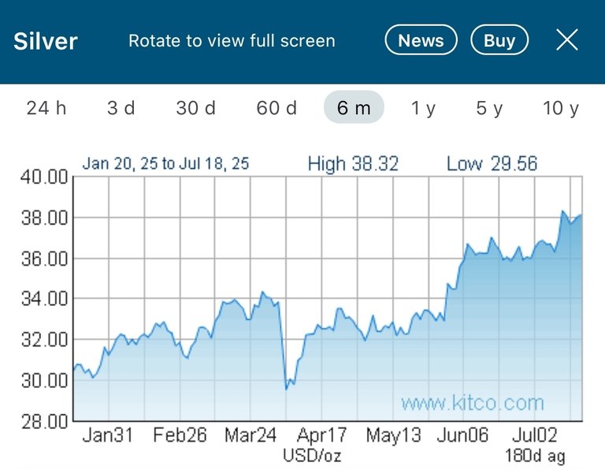Click the 'Jan 20, 25 to Jul 18, 25' date range
Viewport: 605px width, 470px height.
(x=165, y=163)
